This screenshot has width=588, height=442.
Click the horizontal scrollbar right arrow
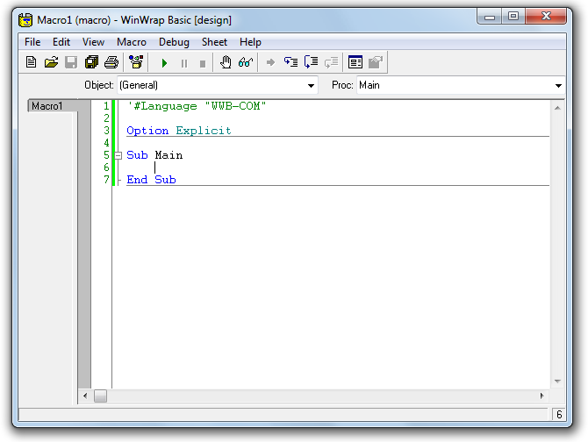pyautogui.click(x=541, y=396)
